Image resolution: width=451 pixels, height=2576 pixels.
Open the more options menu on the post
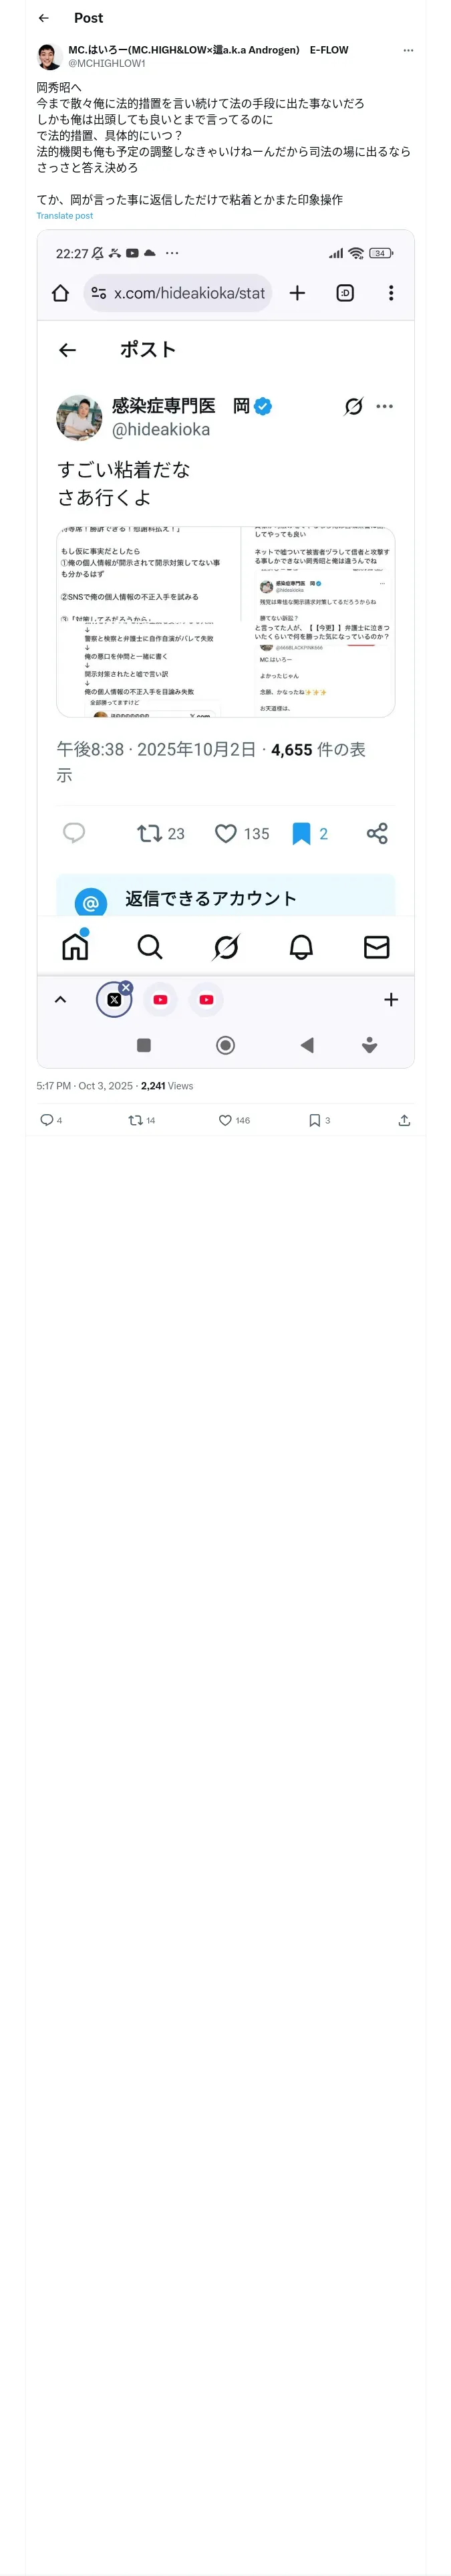(x=408, y=50)
